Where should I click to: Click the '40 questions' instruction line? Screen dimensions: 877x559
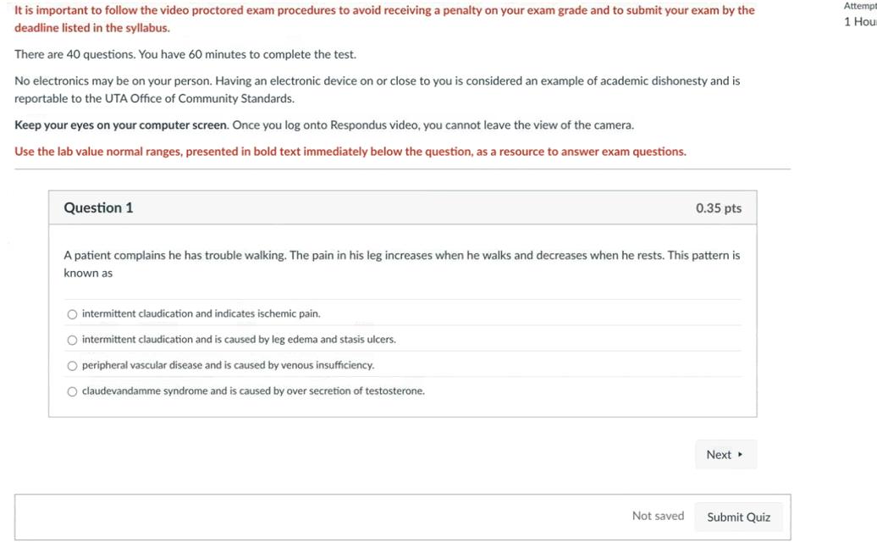click(185, 55)
